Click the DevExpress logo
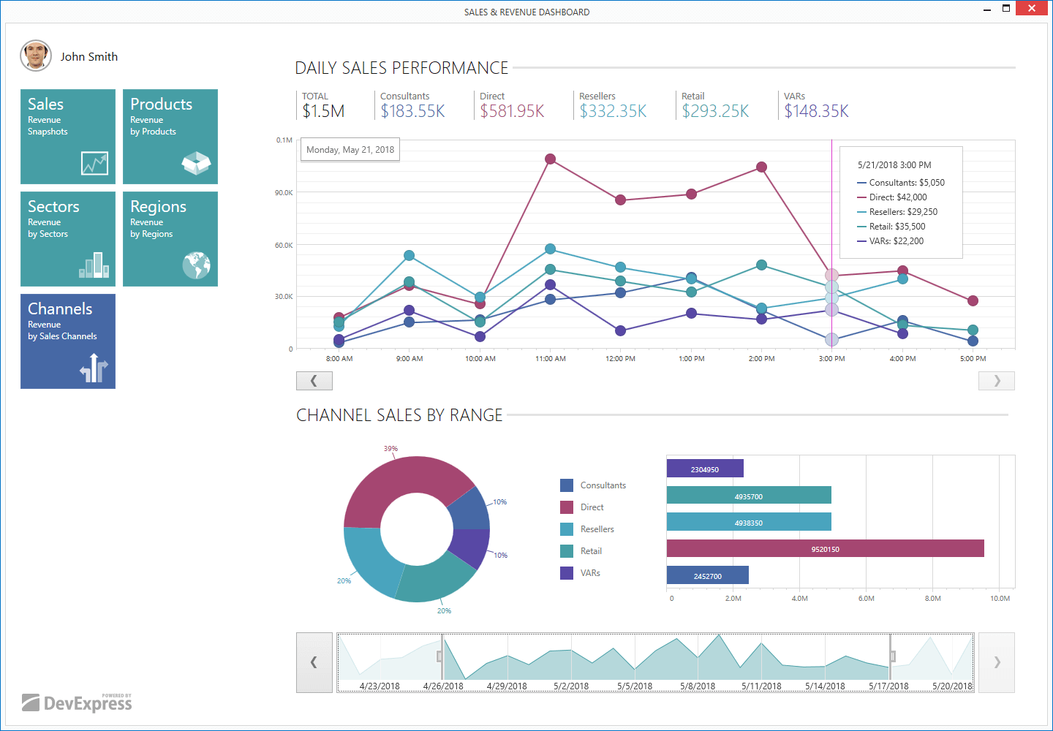The width and height of the screenshot is (1053, 731). [x=77, y=702]
